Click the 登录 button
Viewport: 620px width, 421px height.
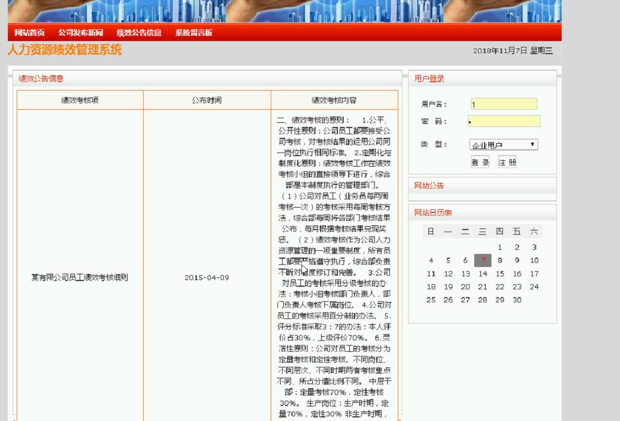click(480, 162)
